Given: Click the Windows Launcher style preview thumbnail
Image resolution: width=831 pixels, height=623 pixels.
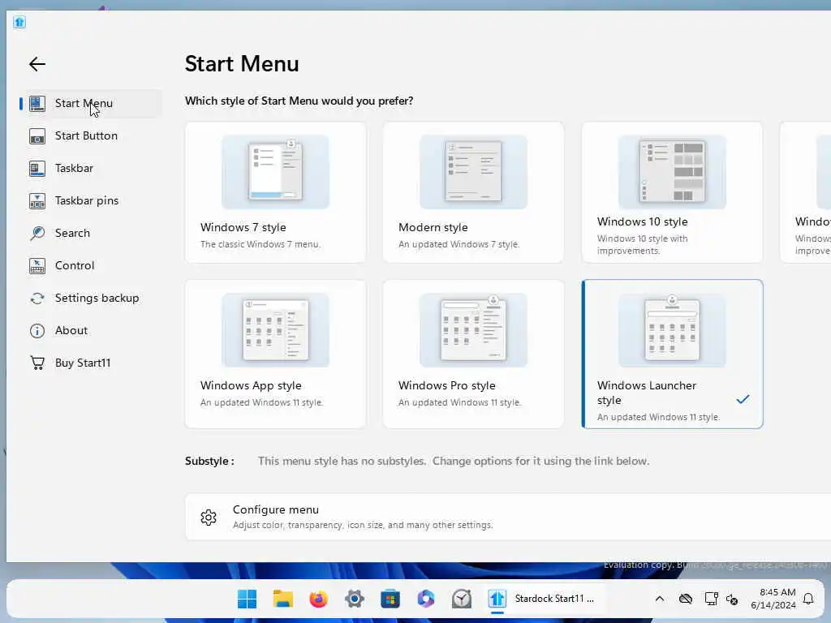Looking at the screenshot, I should point(672,330).
